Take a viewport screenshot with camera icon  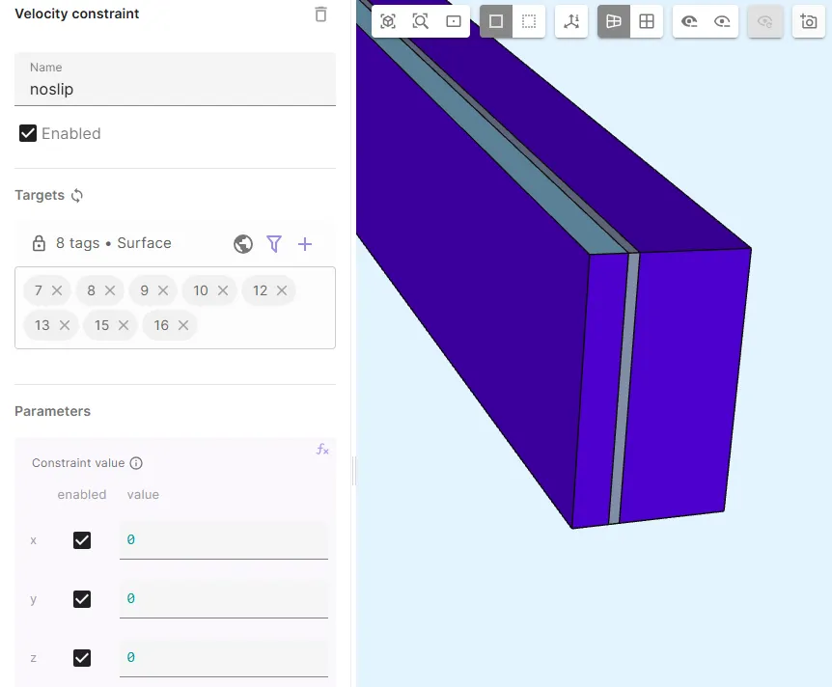[x=809, y=21]
